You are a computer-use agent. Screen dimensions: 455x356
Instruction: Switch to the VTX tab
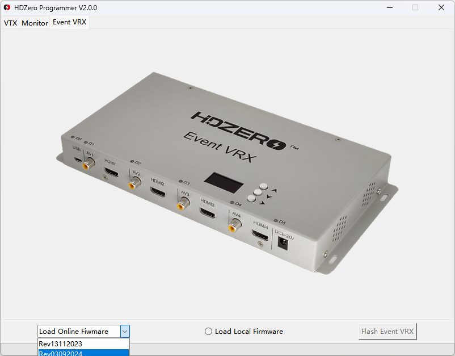click(10, 23)
